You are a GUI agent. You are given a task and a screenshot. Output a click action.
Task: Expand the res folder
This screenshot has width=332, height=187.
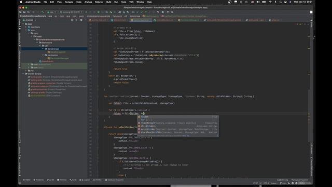[x=26, y=71]
